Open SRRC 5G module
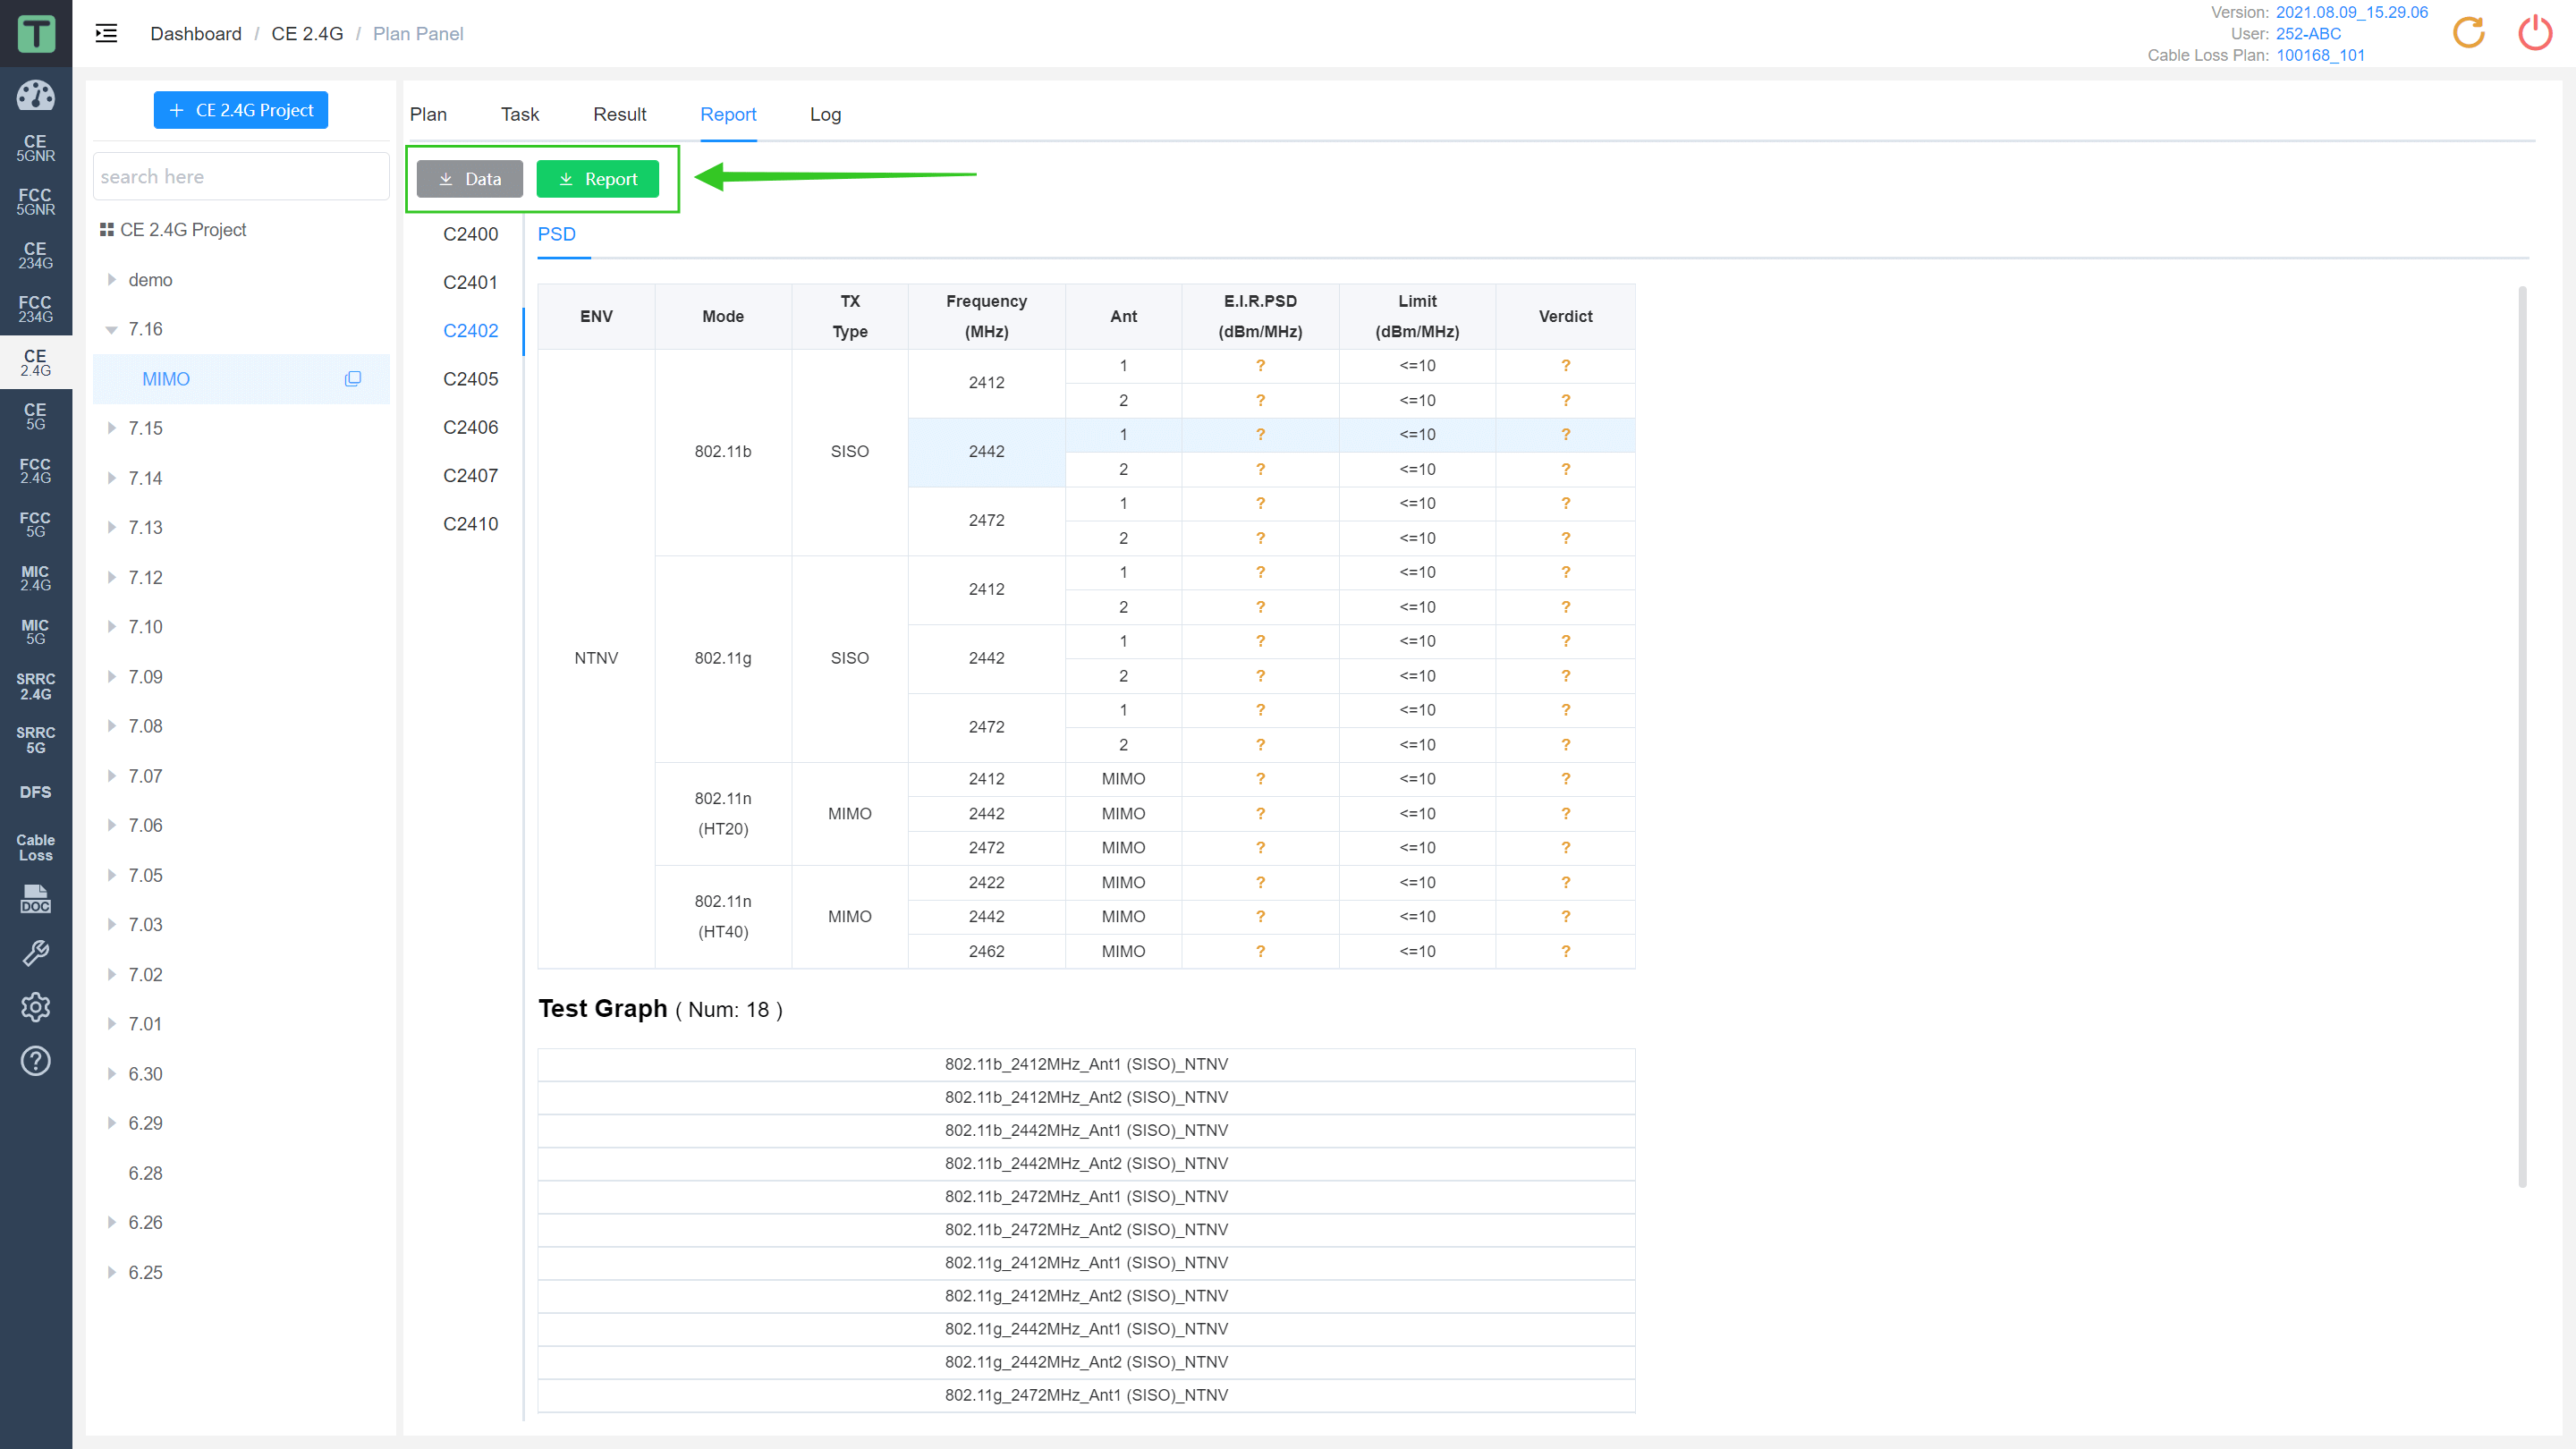The image size is (2576, 1449). click(36, 740)
